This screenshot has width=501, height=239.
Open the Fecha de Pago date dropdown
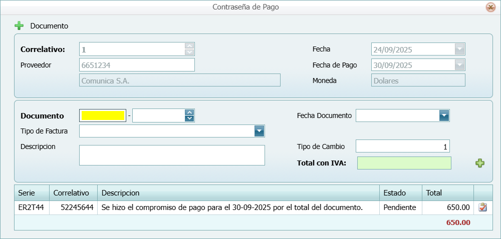(459, 65)
